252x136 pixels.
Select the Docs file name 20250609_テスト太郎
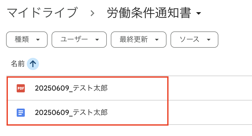[x=71, y=112]
